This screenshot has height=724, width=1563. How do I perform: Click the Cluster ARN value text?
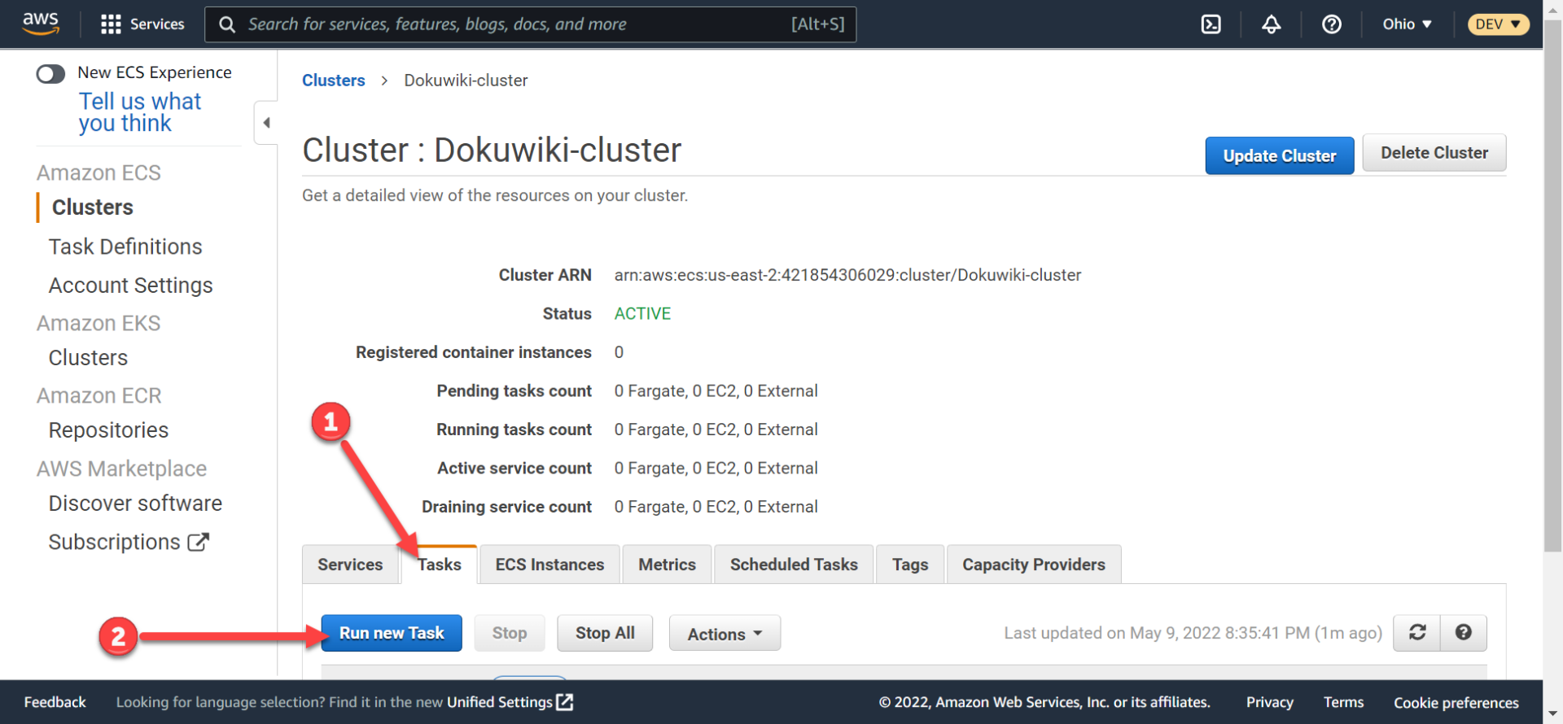click(x=847, y=275)
